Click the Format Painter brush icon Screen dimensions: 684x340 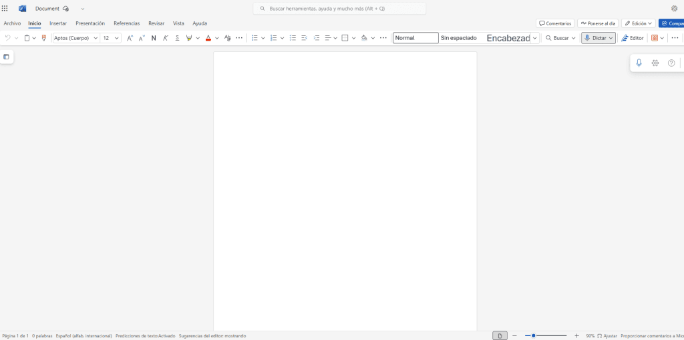point(44,38)
